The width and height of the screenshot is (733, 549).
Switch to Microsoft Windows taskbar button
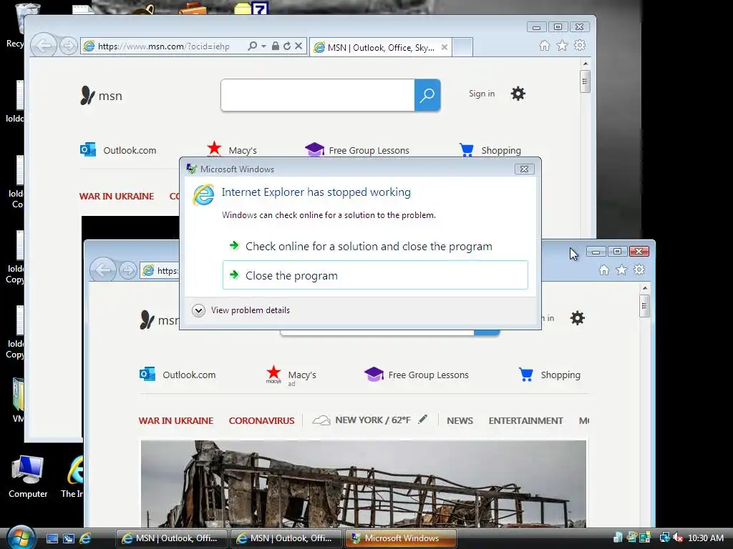[x=401, y=538]
